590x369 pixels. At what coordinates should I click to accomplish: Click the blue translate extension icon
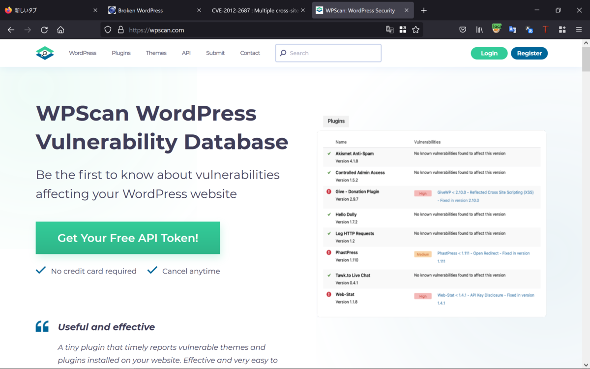tap(513, 30)
